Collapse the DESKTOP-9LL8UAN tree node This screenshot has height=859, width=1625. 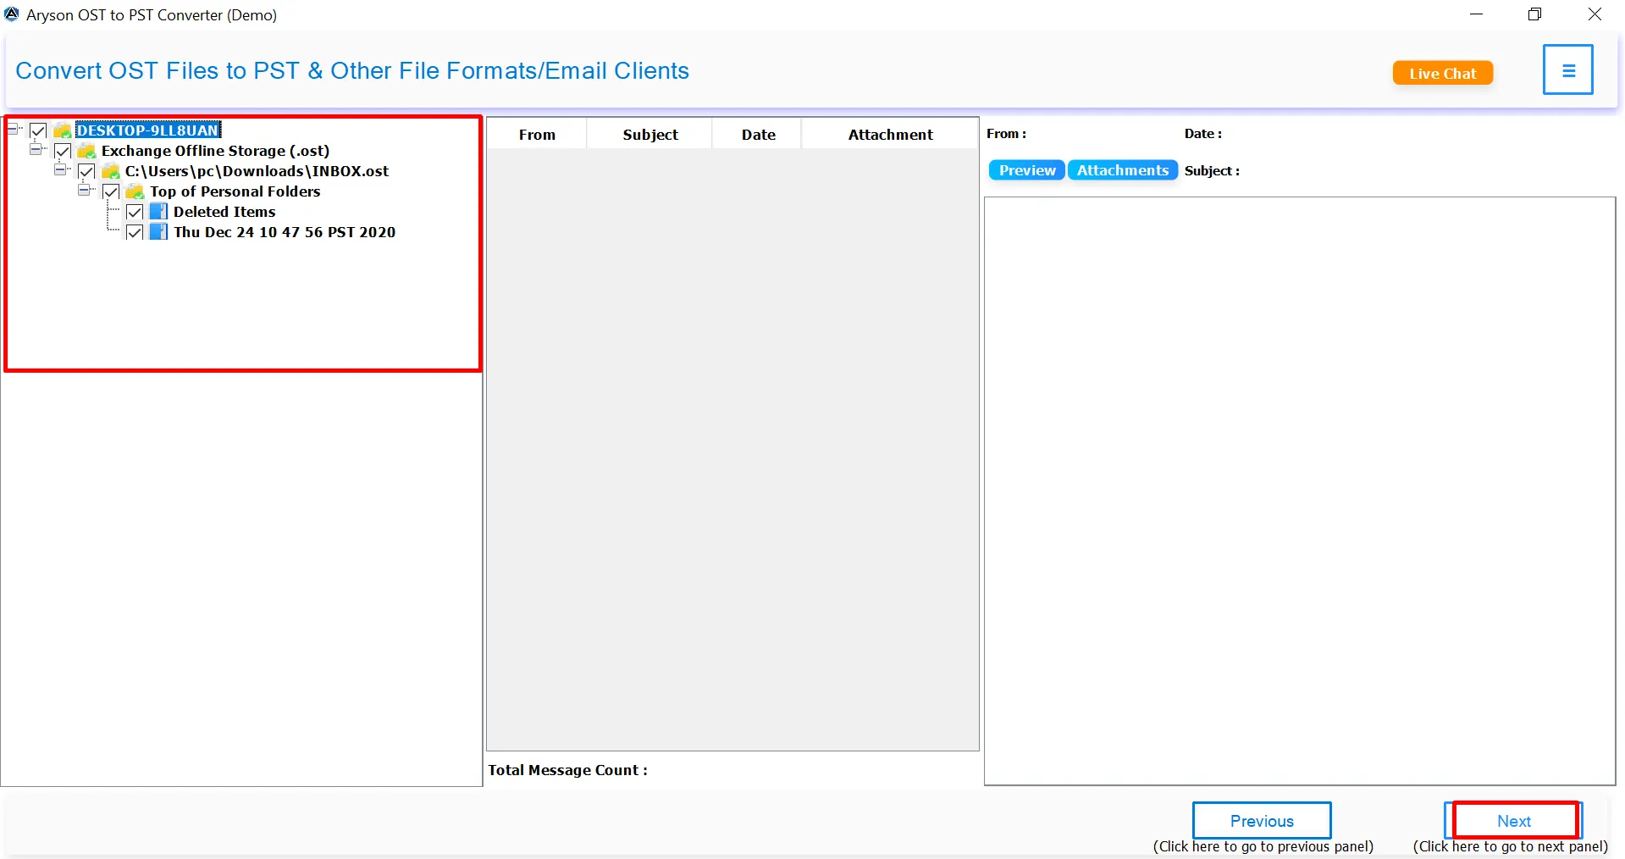[12, 129]
